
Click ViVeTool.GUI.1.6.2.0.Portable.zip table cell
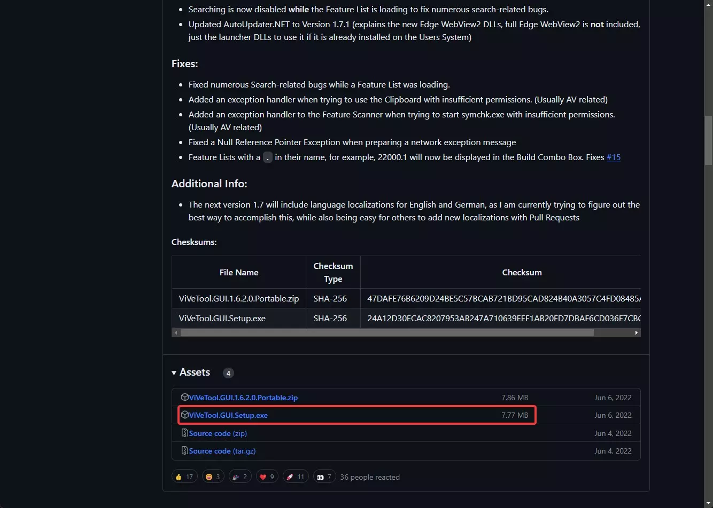[239, 298]
